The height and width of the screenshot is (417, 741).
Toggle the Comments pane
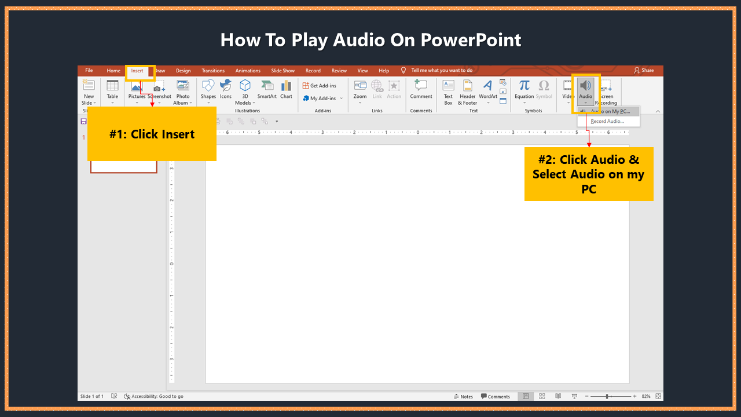click(496, 397)
